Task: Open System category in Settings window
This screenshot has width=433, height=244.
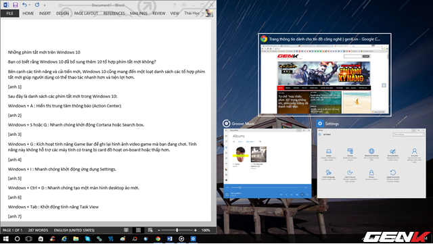Action: 328,154
